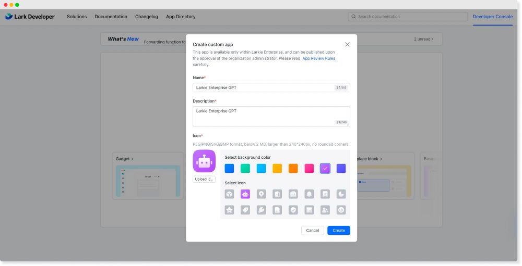Pick the robot icon in icon grid
This screenshot has height=266, width=522.
click(x=245, y=194)
